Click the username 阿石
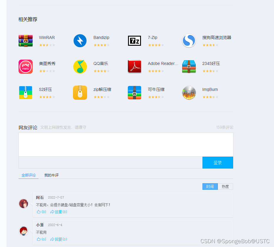274x247 pixels. (x=40, y=198)
